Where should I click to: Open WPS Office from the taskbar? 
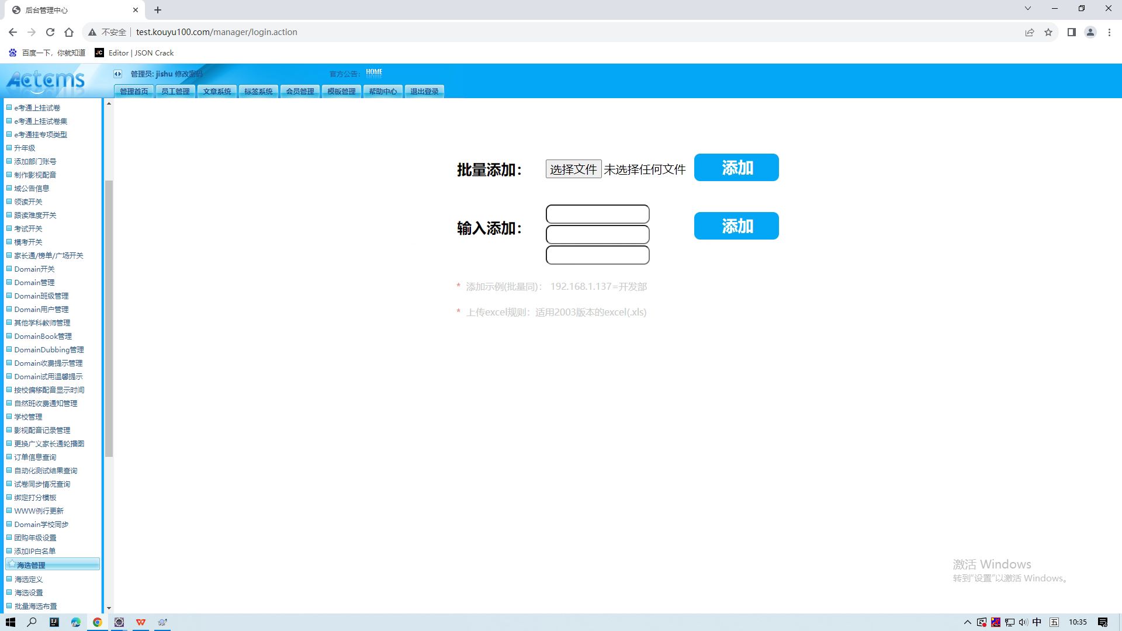click(141, 622)
